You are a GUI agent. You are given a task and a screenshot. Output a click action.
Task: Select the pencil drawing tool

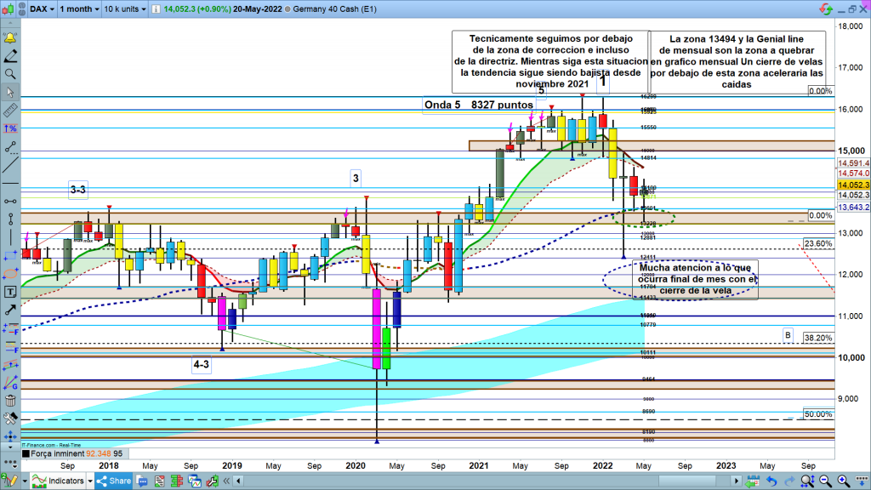pos(11,57)
